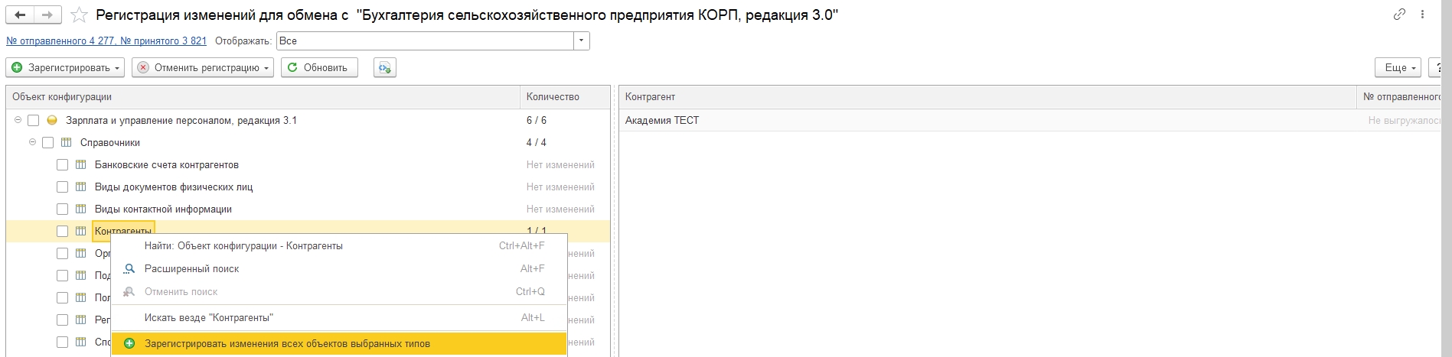Toggle checkbox for Виды документов физических лиц
The width and height of the screenshot is (1452, 357).
[62, 187]
